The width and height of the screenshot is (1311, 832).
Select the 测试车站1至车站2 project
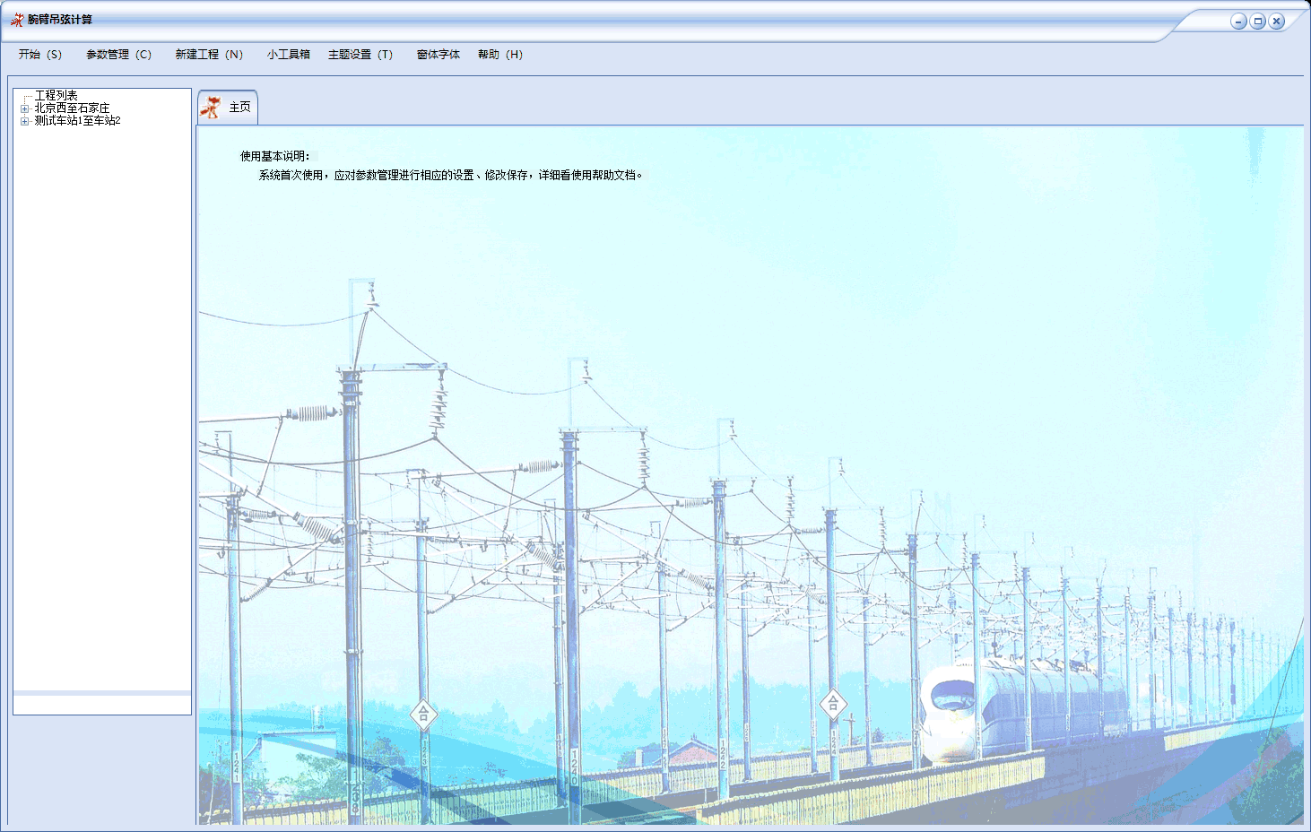coord(77,120)
